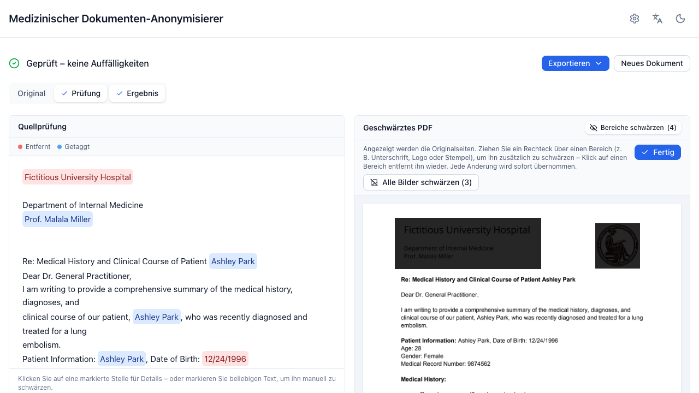Click the red Entfernt legend dot
Screen dimensions: 699x393
coord(20,147)
